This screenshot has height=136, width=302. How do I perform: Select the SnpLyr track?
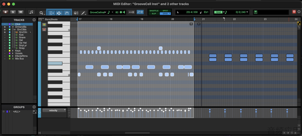[x=23, y=46]
